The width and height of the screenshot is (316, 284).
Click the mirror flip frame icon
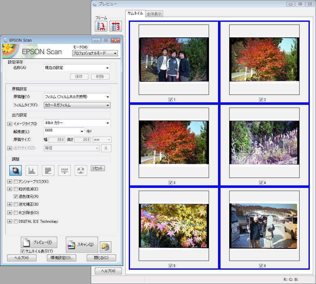point(115,26)
